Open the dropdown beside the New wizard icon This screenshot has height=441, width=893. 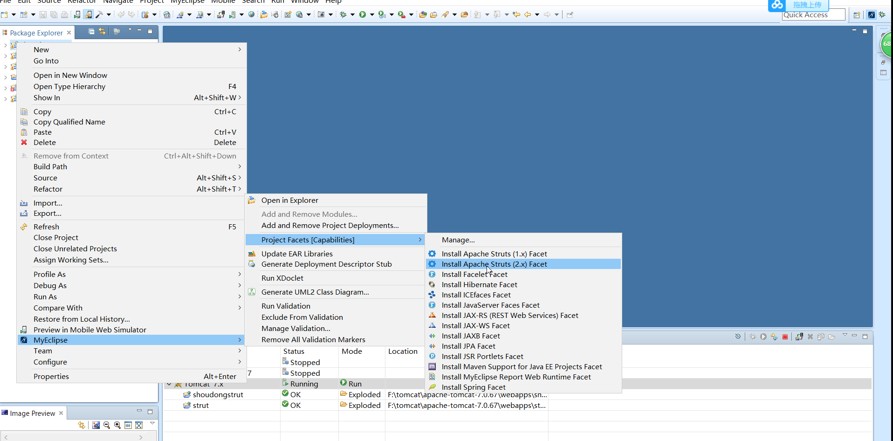pos(14,15)
